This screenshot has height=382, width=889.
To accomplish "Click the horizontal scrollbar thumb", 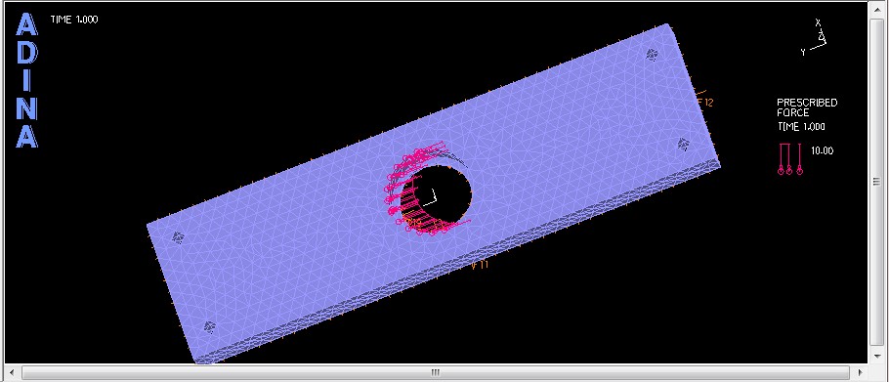I will (435, 372).
